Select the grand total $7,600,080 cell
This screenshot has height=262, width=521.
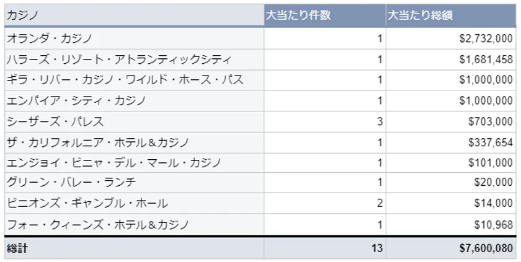point(486,248)
